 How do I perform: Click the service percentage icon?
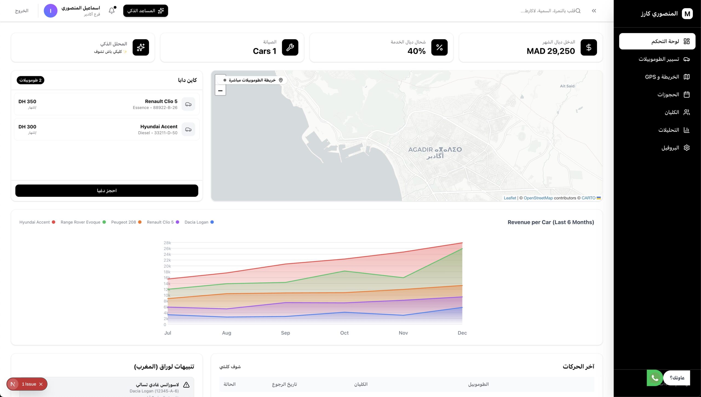439,47
